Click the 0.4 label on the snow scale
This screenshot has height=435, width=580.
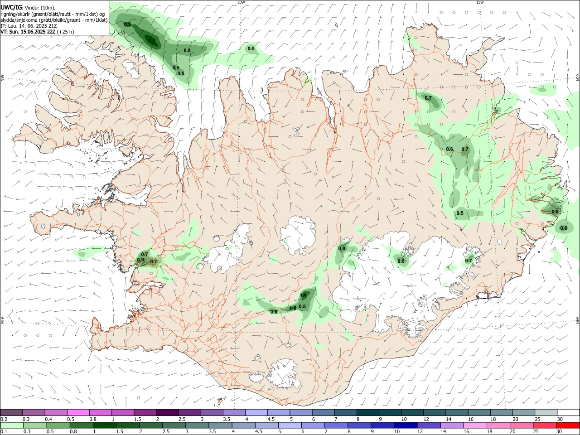point(48,419)
